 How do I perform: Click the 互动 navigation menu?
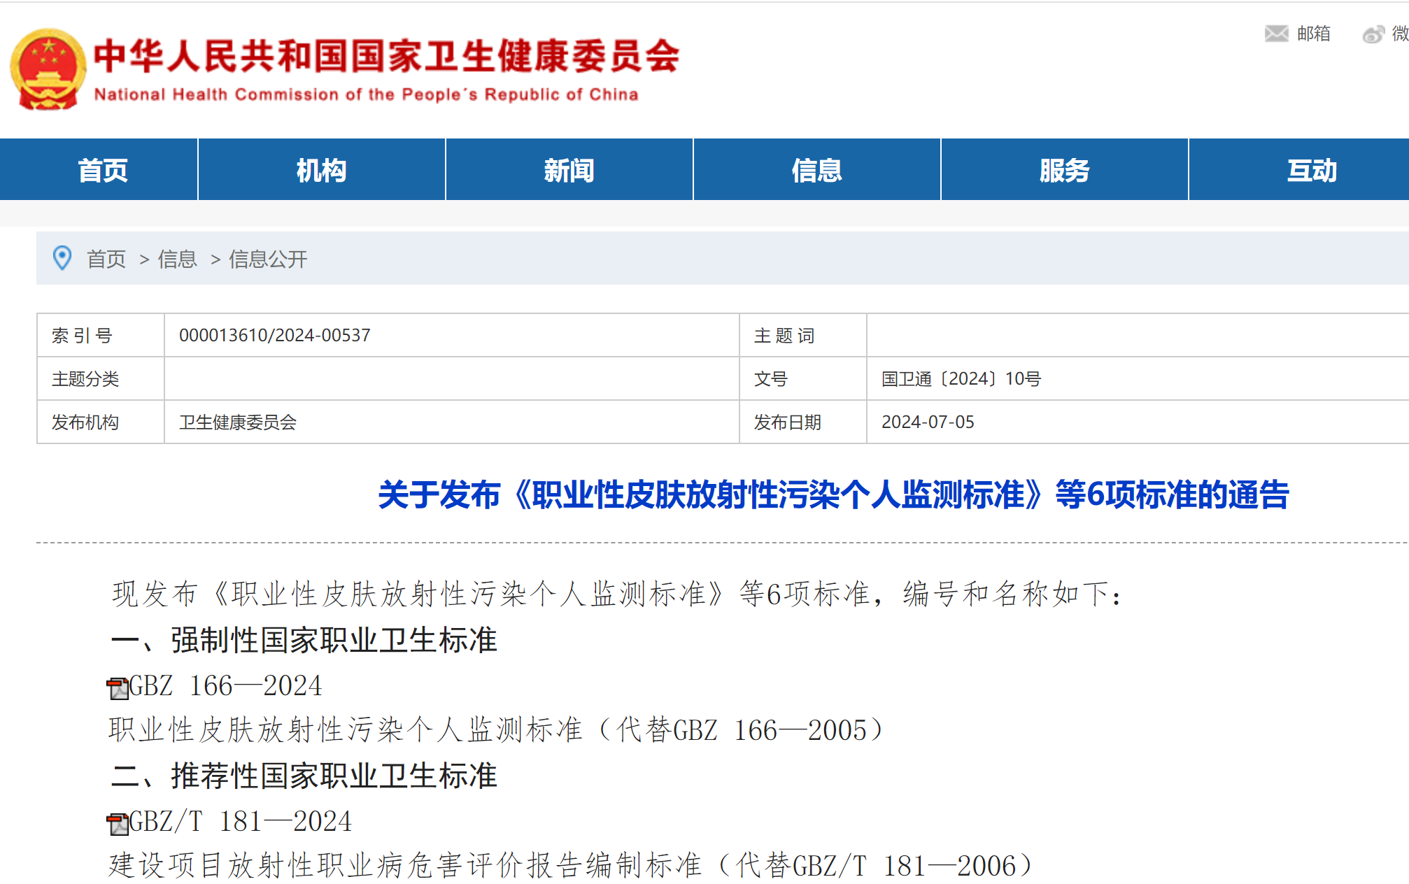pyautogui.click(x=1311, y=170)
